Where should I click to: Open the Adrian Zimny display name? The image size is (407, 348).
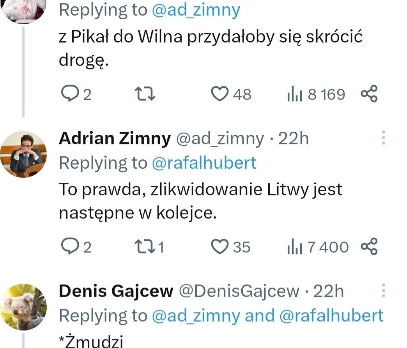point(115,138)
